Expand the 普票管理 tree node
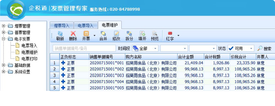This screenshot has height=106, width=275. pos(3,32)
